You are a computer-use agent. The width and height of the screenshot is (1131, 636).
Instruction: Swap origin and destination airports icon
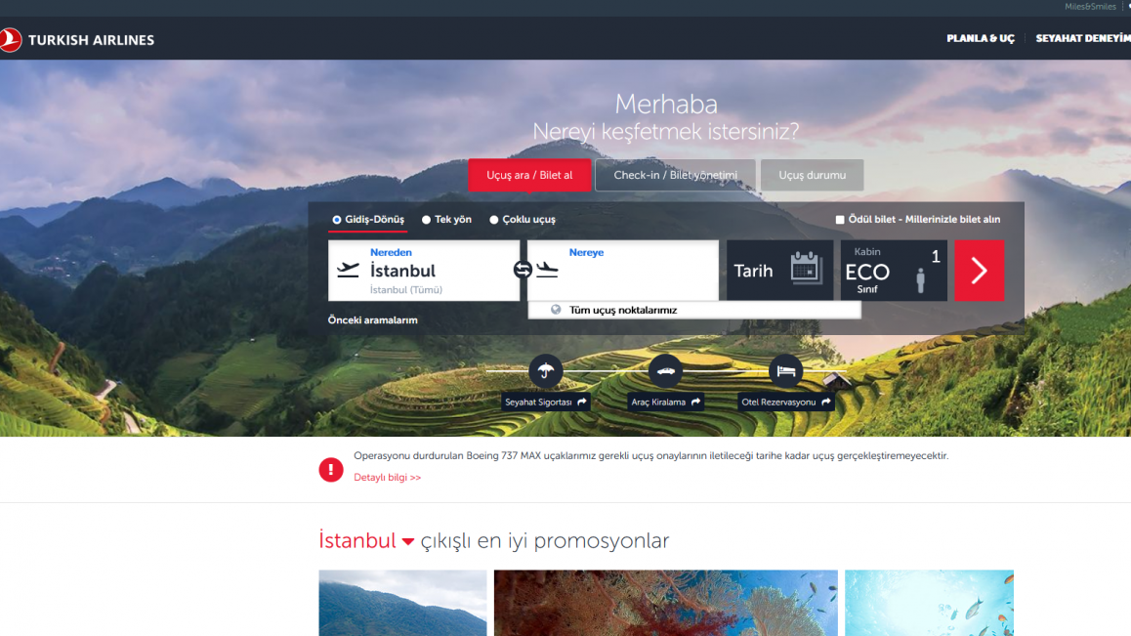523,270
